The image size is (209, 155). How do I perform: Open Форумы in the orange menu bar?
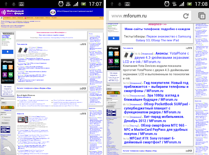(x=54, y=18)
